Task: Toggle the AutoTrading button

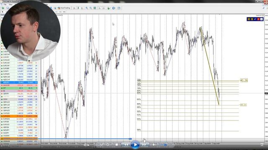Action: click(64, 8)
